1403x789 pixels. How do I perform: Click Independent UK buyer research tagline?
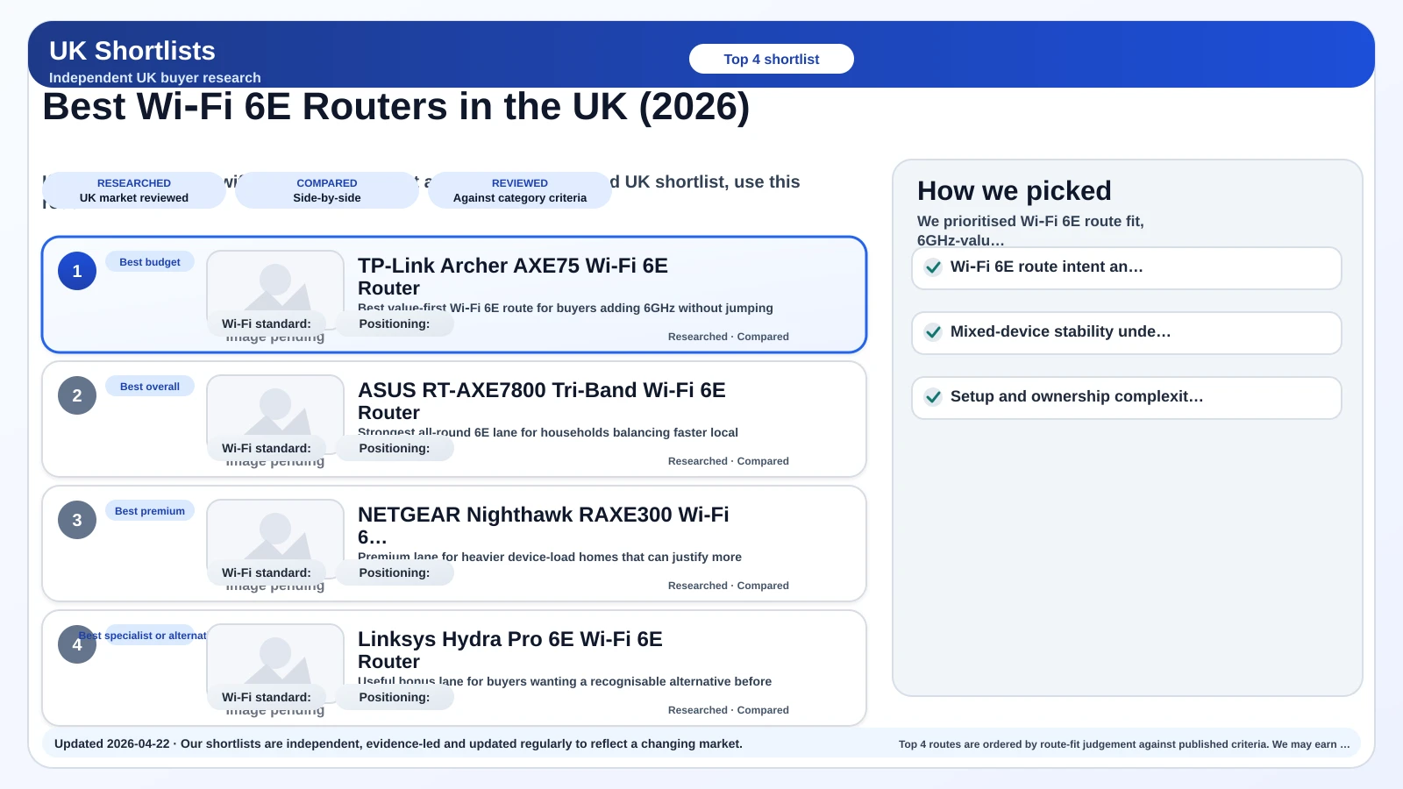tap(155, 77)
